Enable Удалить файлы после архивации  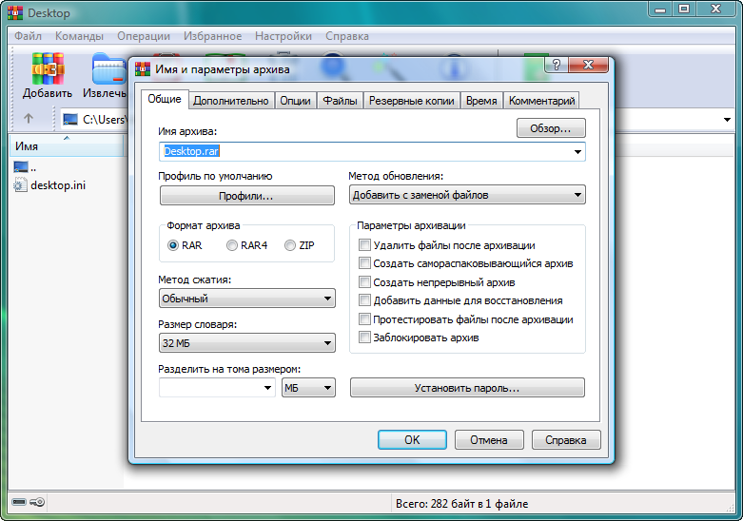pos(364,245)
